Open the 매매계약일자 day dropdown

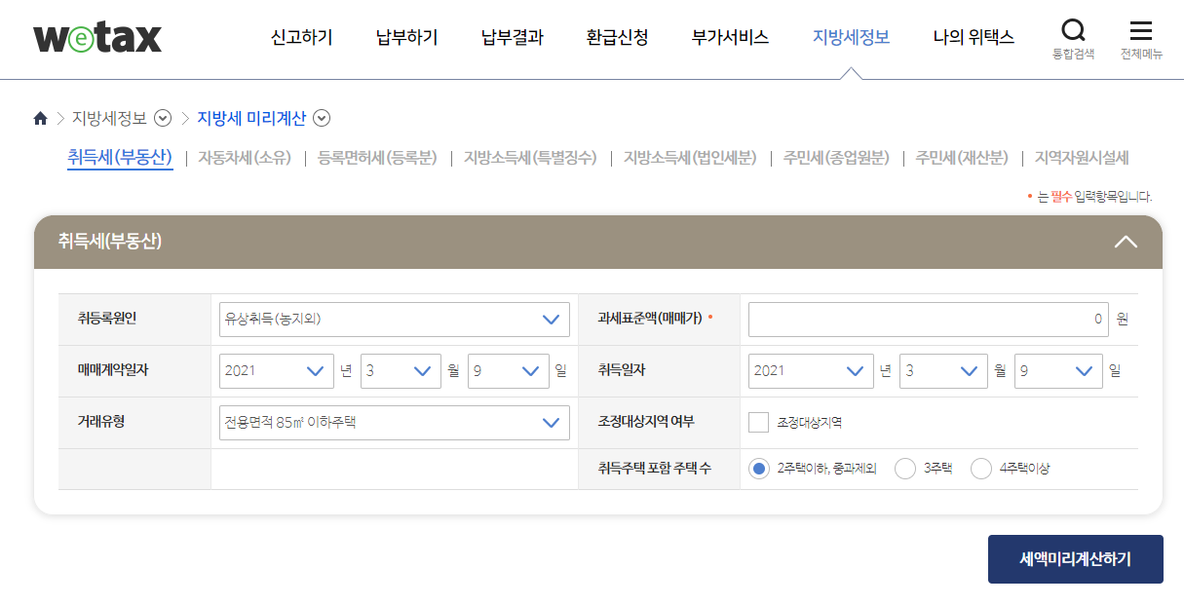tap(508, 370)
